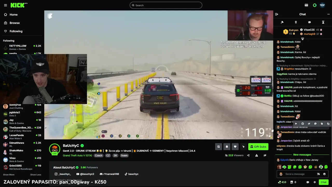The width and height of the screenshot is (332, 187).
Task: Click the SK tag
Action: [115, 155]
